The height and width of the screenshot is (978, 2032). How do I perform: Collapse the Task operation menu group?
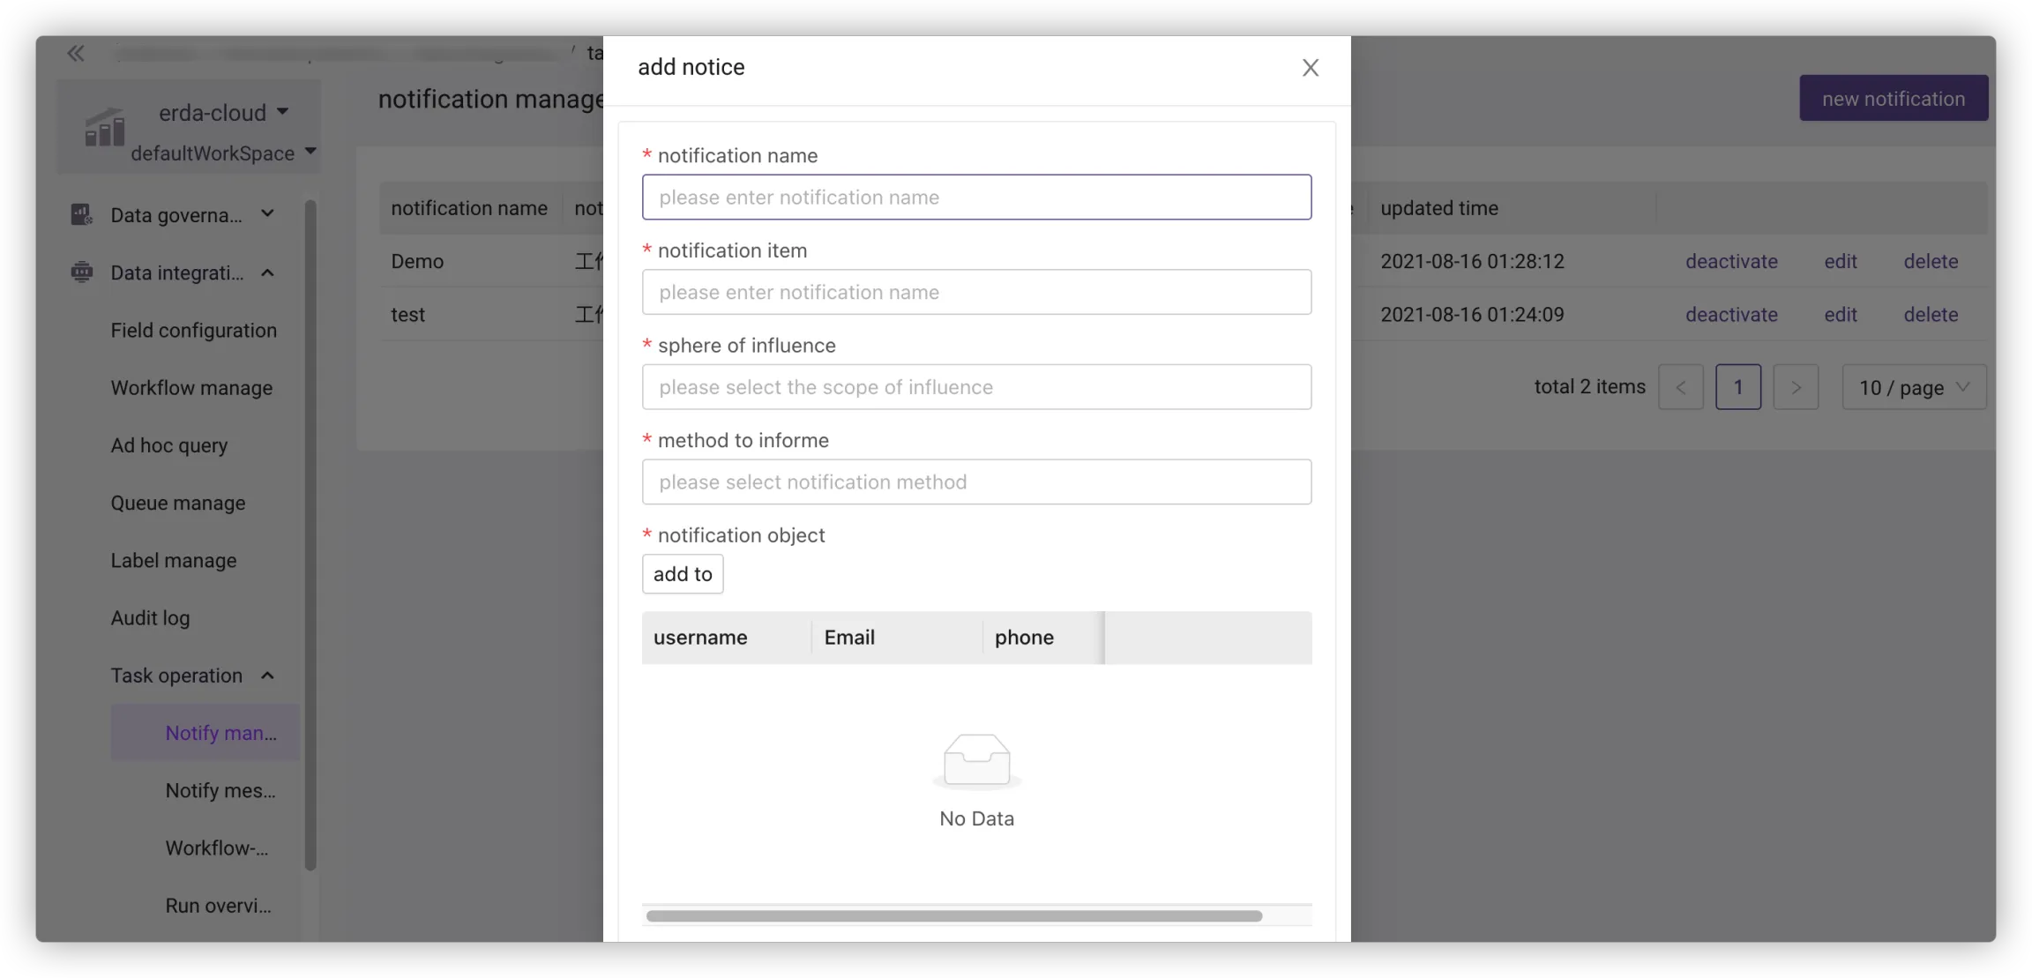(267, 676)
